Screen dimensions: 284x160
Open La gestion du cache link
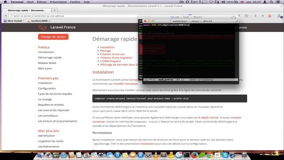(51, 141)
